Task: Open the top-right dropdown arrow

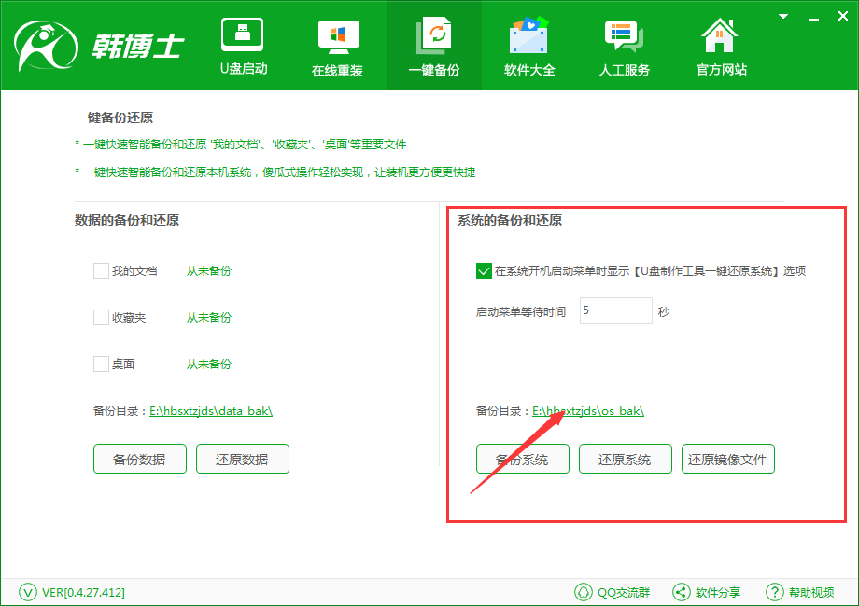Action: tap(782, 15)
